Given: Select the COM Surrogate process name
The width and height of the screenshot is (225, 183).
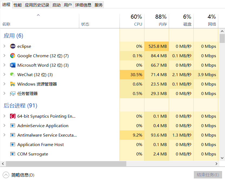Looking at the screenshot, I should [33, 154].
